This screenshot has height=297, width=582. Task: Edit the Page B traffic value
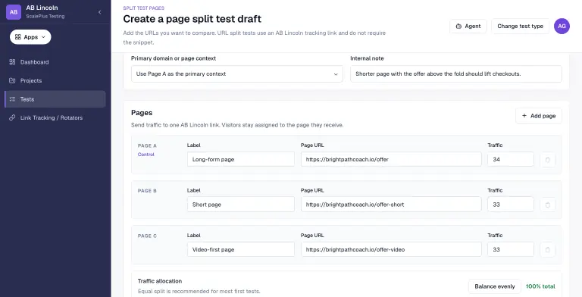pos(511,205)
